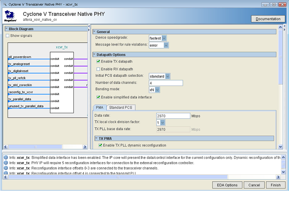Click the xcvr_tx block title
This screenshot has height=202, width=289.
[62, 47]
